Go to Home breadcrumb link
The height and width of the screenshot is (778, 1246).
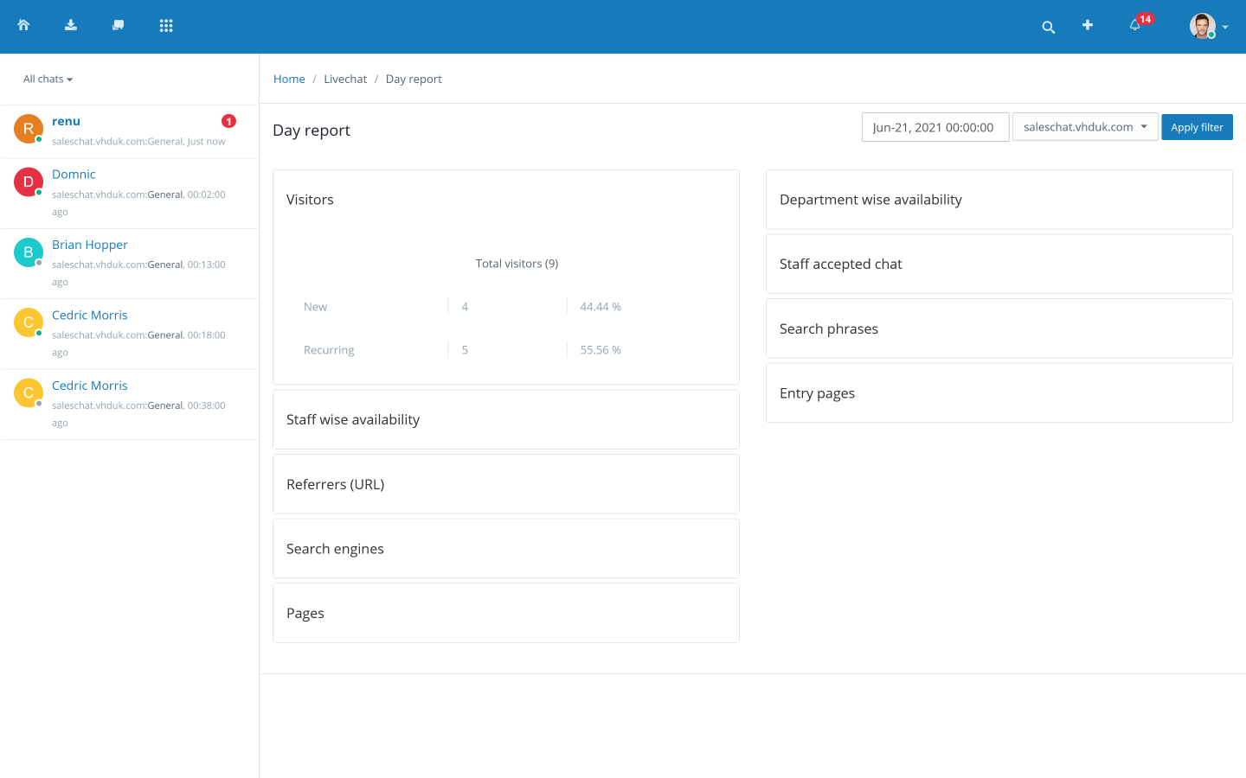point(289,79)
